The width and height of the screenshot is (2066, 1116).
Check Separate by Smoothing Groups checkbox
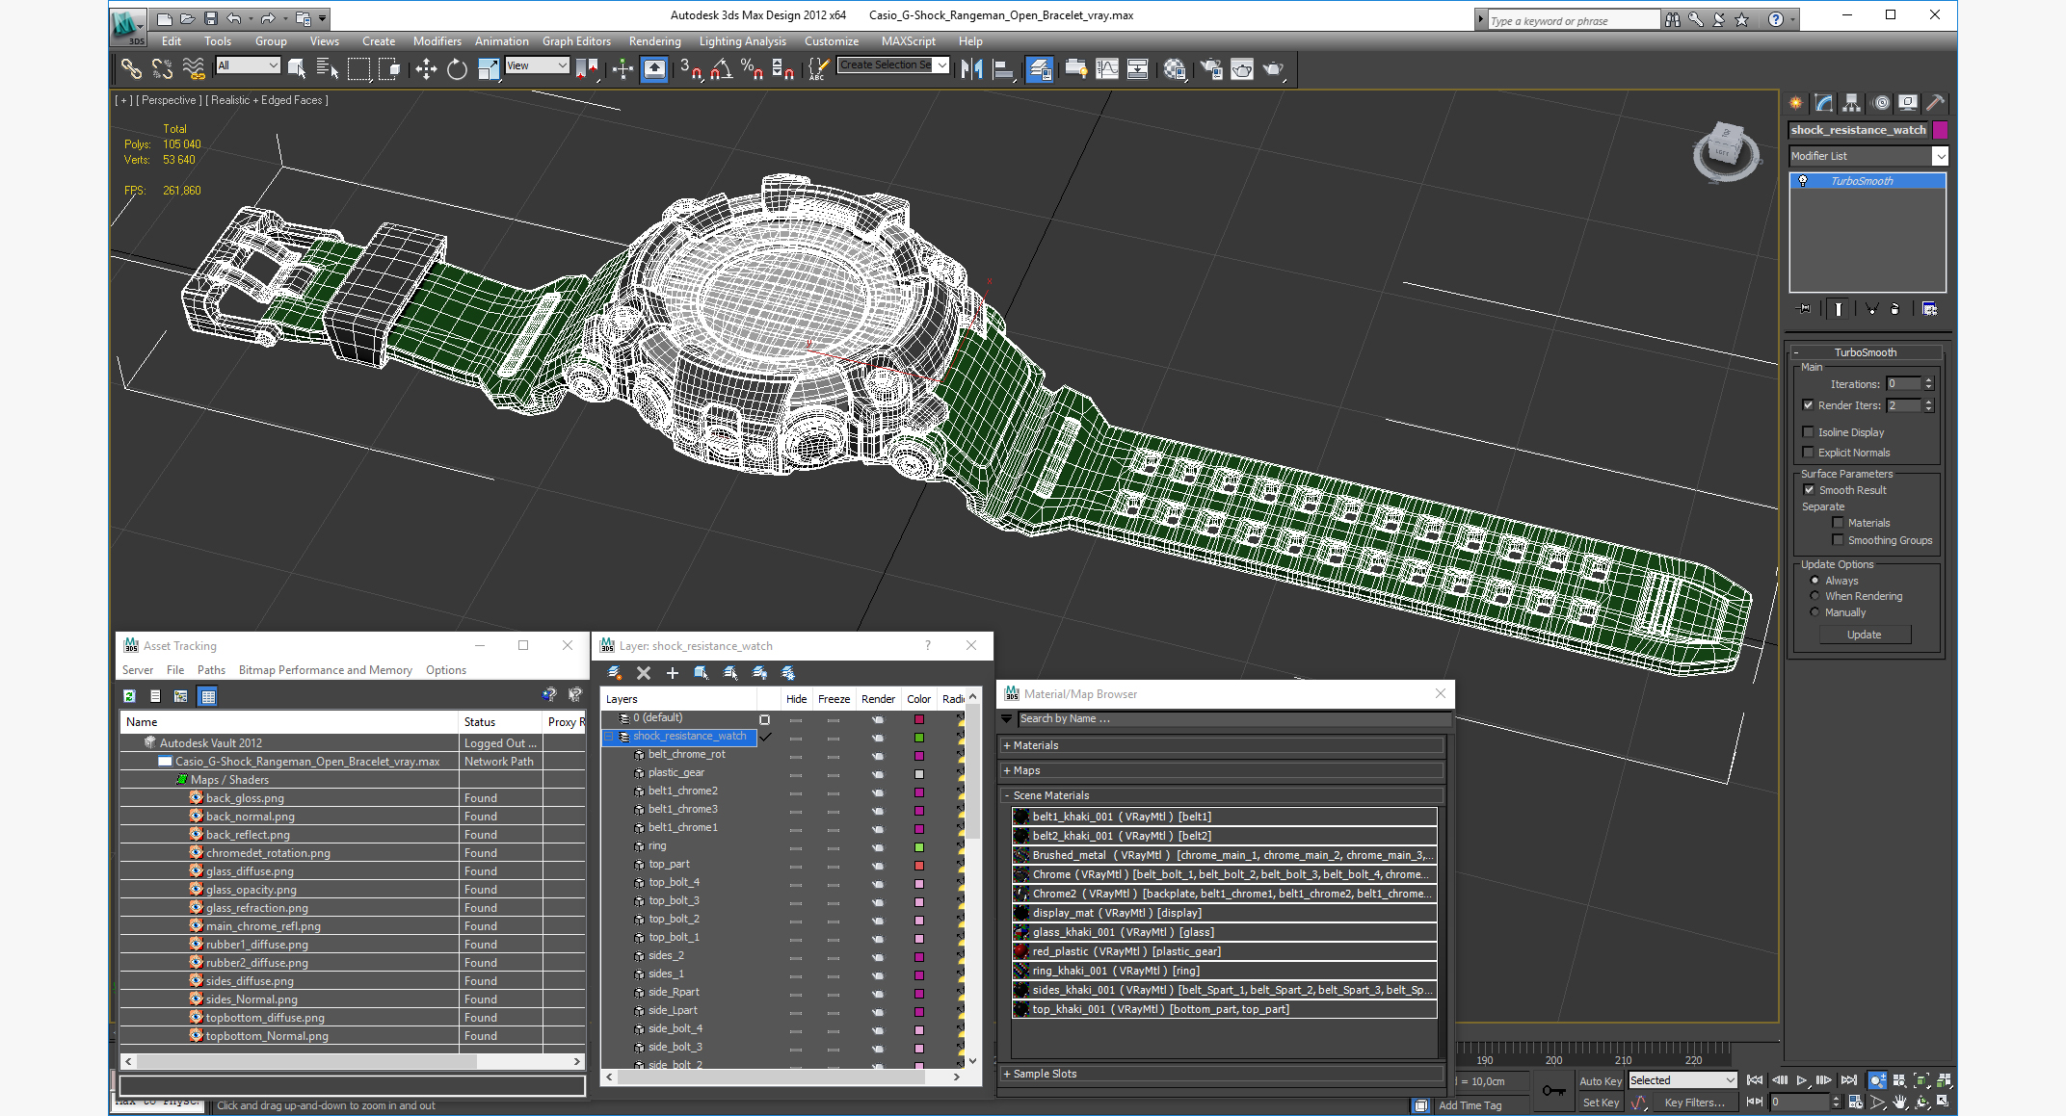pos(1838,540)
